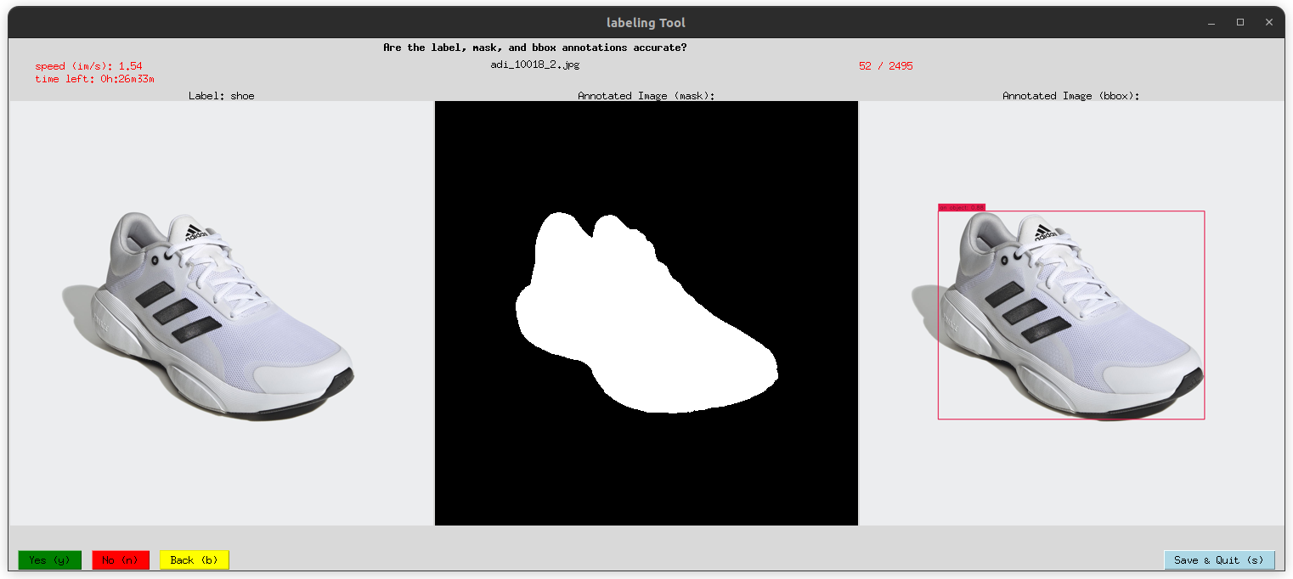Click the speed (im/s) readout

click(x=88, y=66)
